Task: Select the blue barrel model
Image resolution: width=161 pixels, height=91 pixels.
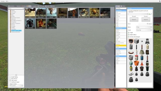Action: (x=142, y=58)
